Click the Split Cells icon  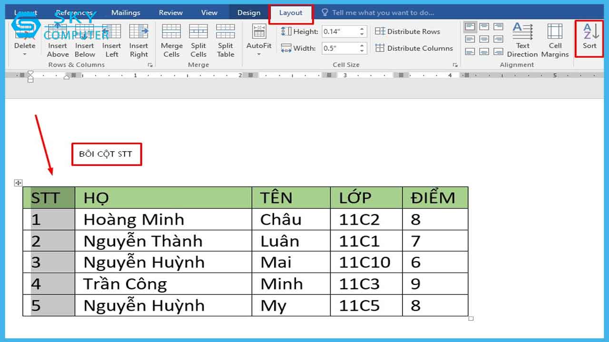point(198,32)
